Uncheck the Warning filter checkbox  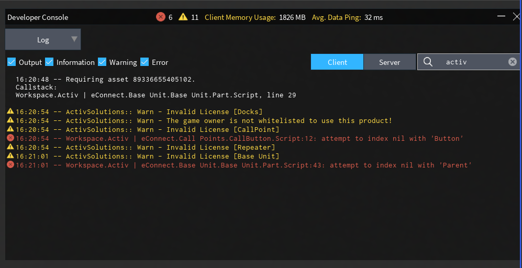pyautogui.click(x=102, y=62)
